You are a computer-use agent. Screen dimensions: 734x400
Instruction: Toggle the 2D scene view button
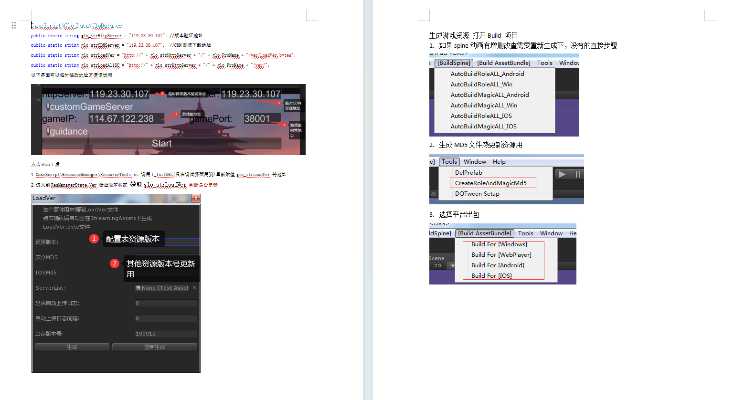(437, 266)
